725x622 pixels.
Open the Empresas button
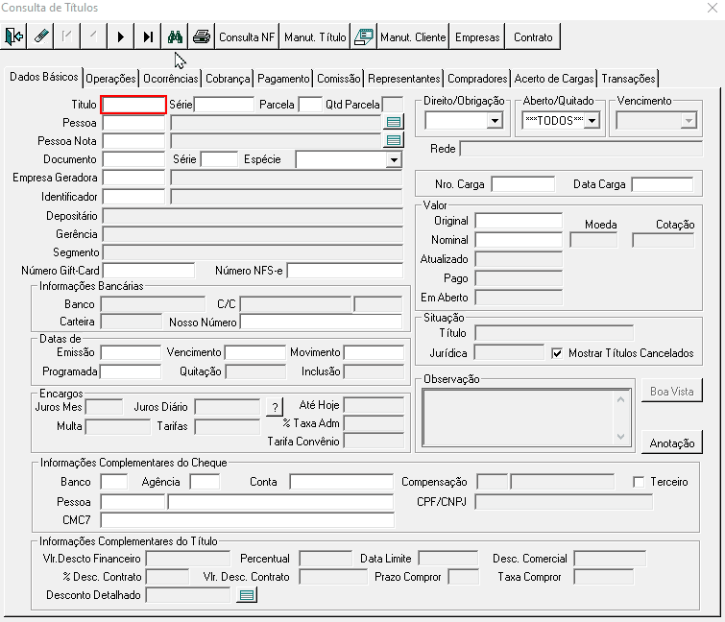coord(477,36)
